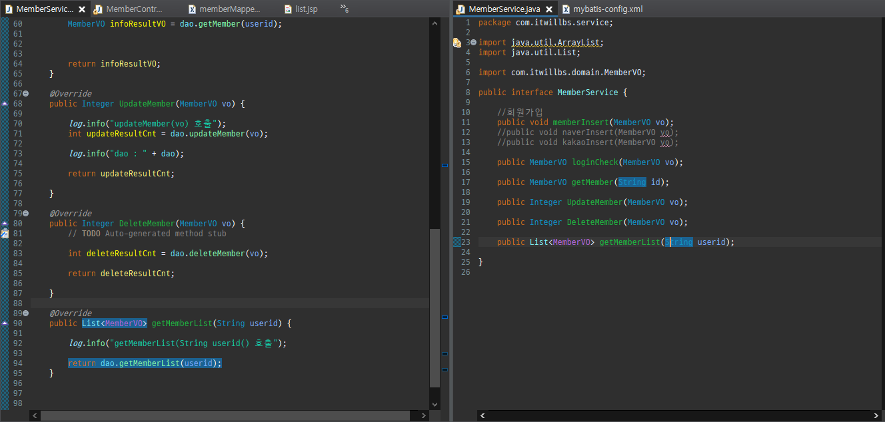Click the log.info("dao : " + dao) line

[x=126, y=154]
